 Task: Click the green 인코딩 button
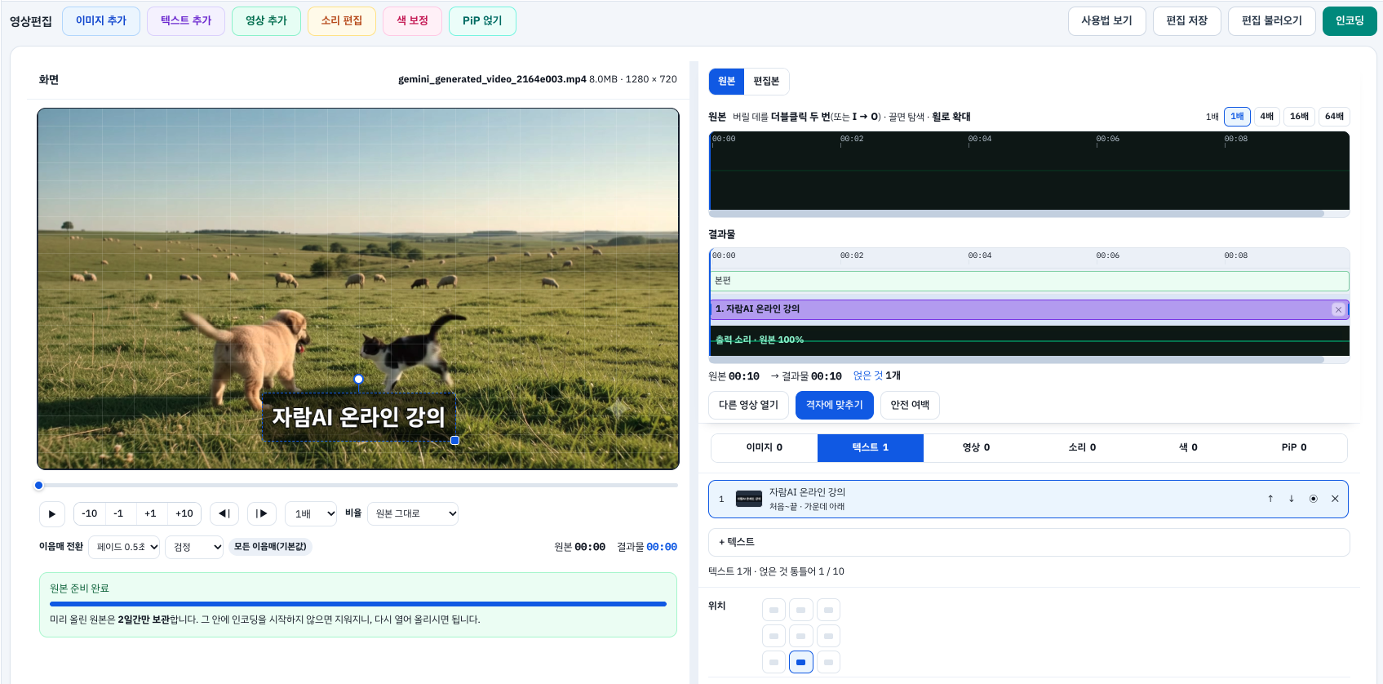pyautogui.click(x=1350, y=20)
